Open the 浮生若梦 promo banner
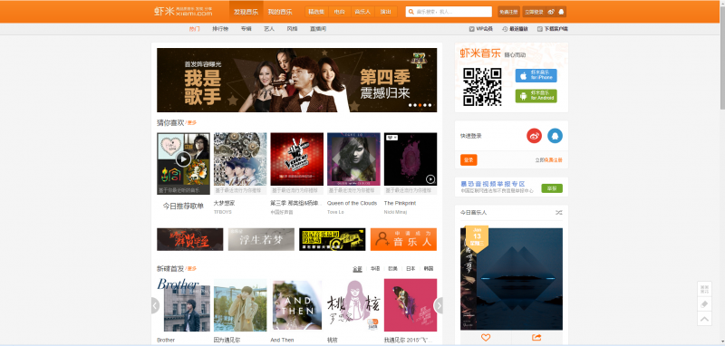 point(261,239)
